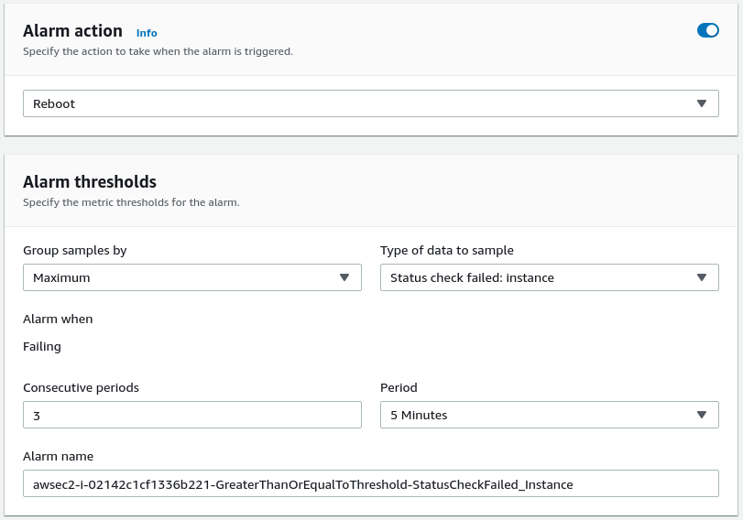Click the triangle icon on the 5 Minutes selector
Screen dimensions: 743x520
click(702, 415)
